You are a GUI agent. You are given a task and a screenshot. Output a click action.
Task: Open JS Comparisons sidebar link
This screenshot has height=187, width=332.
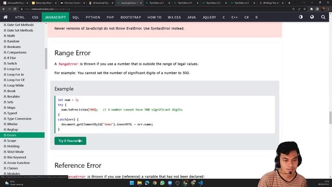[15, 52]
